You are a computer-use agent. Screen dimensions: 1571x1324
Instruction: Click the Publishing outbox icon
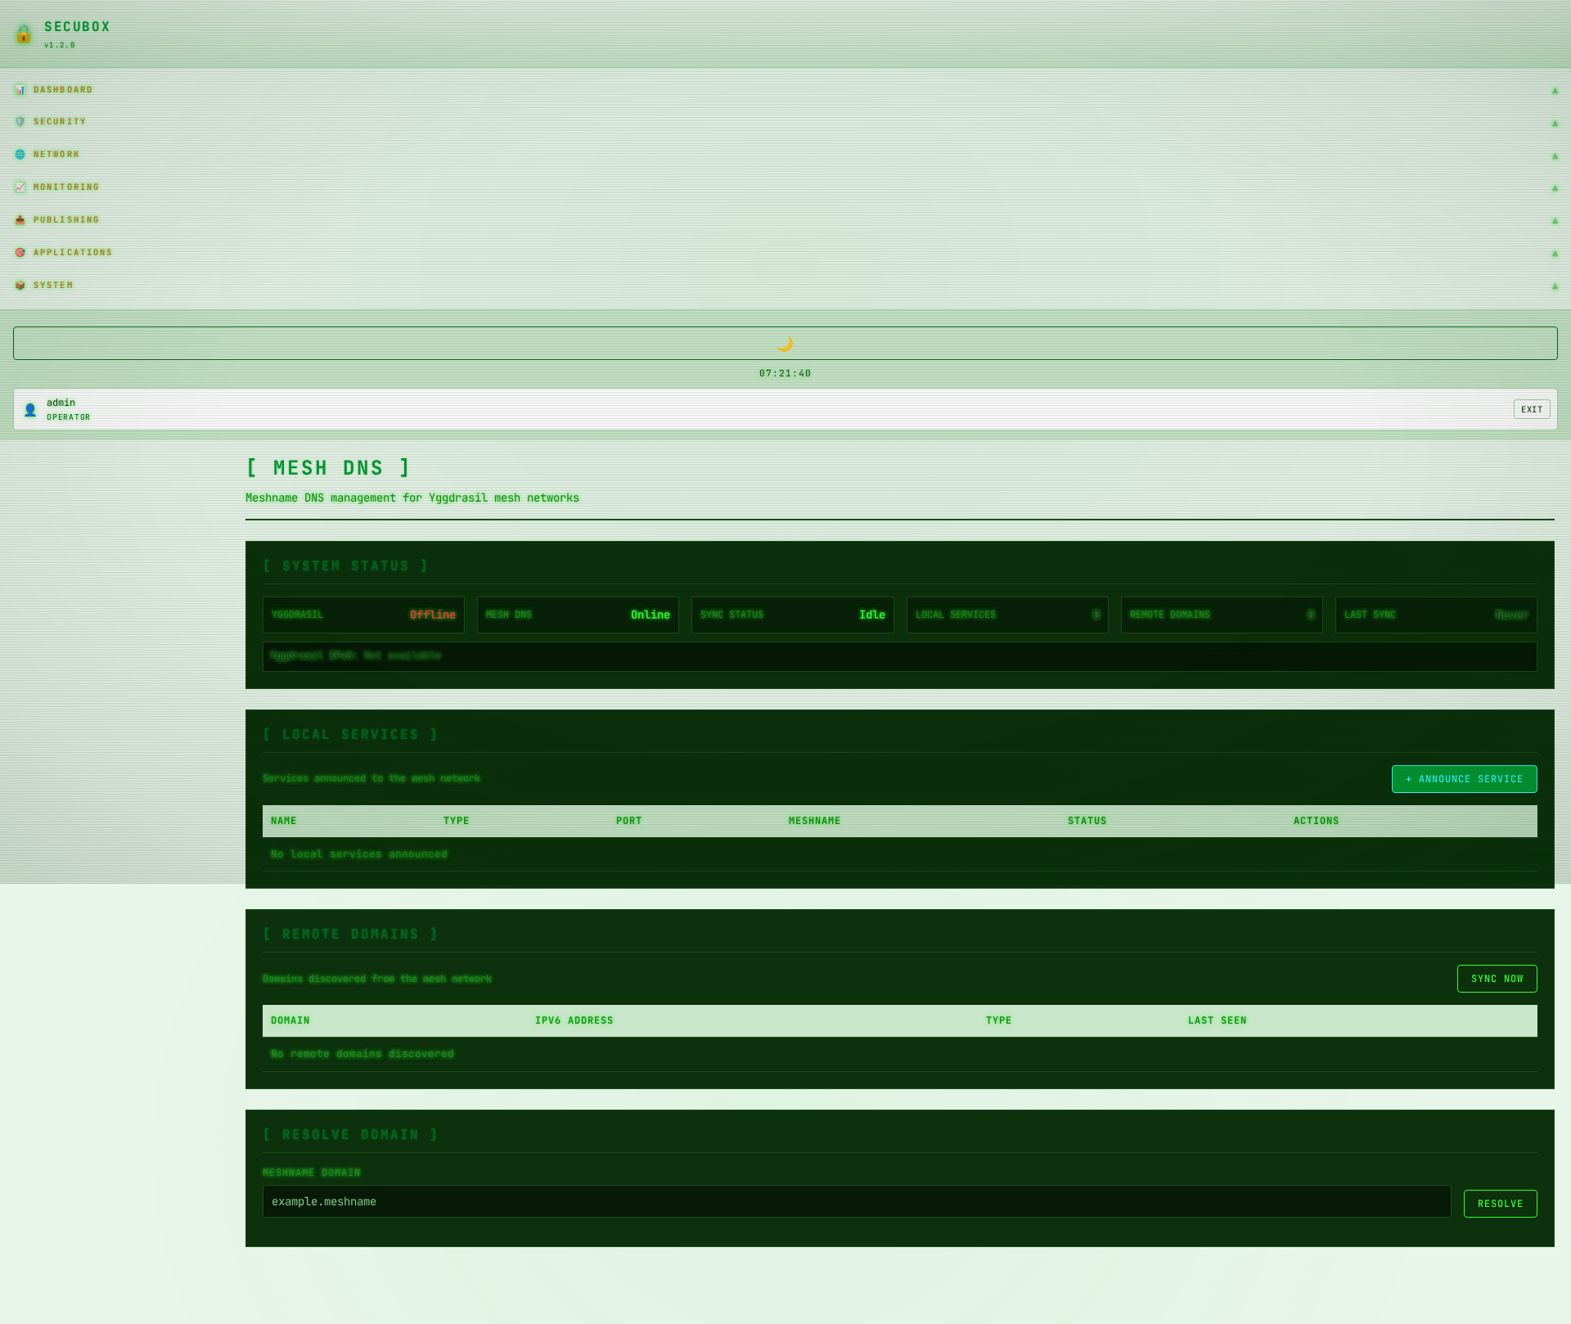[x=20, y=220]
